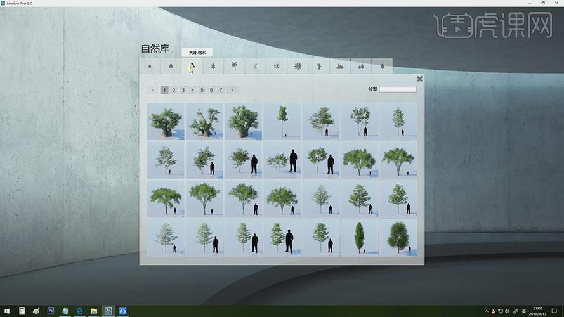Jump to page 7 of the library
The height and width of the screenshot is (317, 564).
(x=221, y=90)
